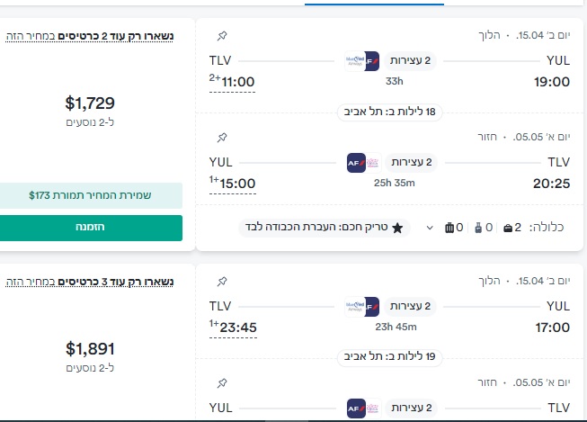Click the smart trick baggage transfer badge

coord(325,228)
